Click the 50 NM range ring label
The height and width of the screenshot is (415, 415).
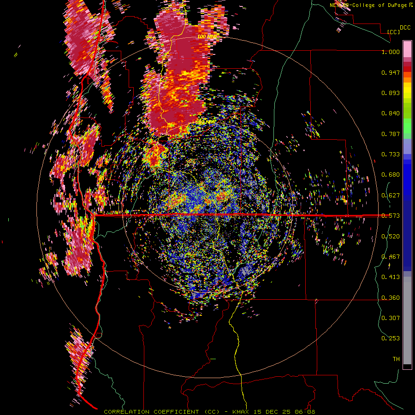tap(207, 122)
